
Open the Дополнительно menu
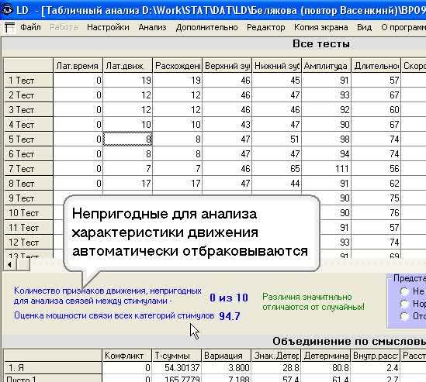tap(206, 27)
